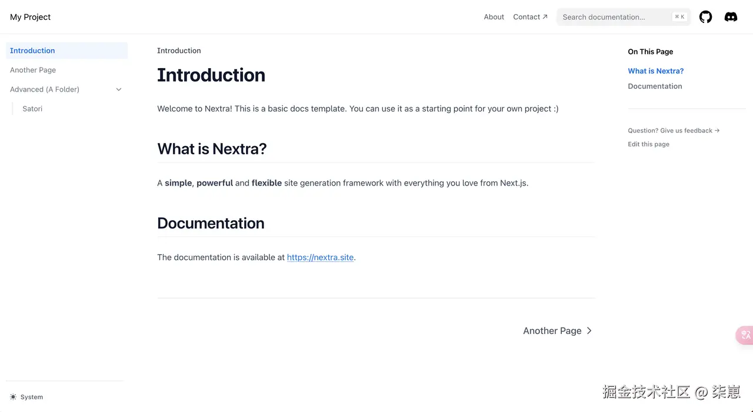Expand Advanced (A Folder) sidebar item
Viewport: 753px width, 412px height.
click(x=45, y=89)
